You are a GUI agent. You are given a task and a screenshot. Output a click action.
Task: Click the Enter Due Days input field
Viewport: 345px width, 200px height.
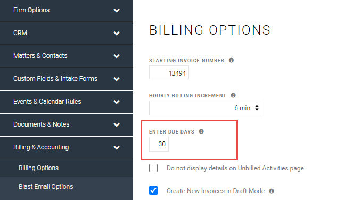click(x=159, y=144)
